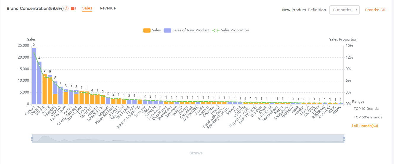The image size is (394, 164).
Task: Toggle the orange Sales legend swatch
Action: 147,30
